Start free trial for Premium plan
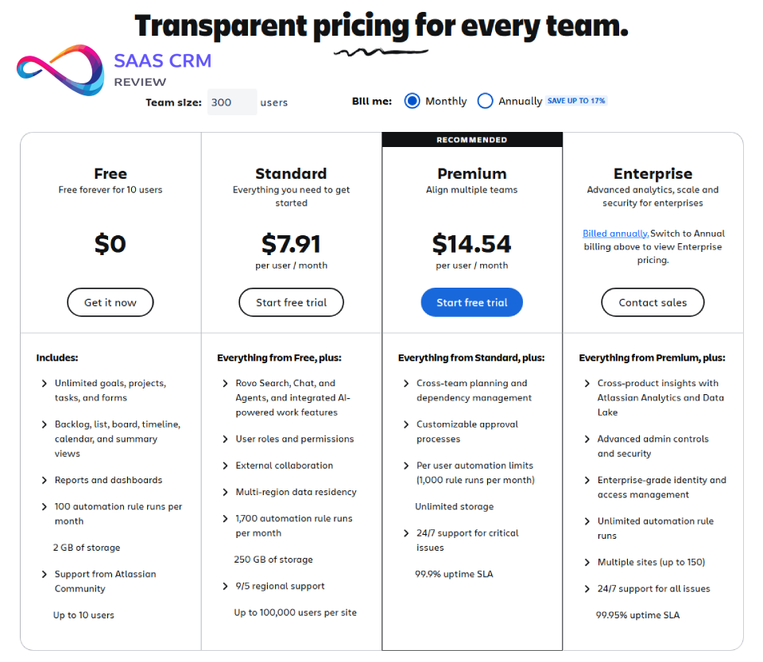Screen dimensions: 763x662 [471, 303]
